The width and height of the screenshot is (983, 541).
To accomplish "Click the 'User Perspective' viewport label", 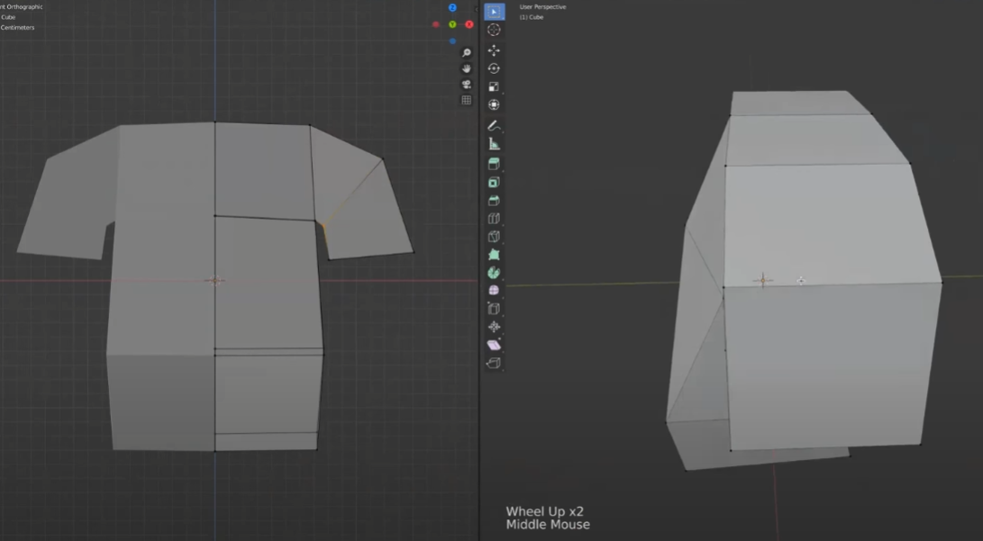I will [x=543, y=7].
